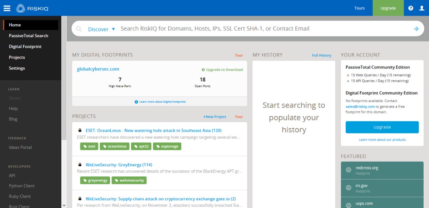Image resolution: width=429 pixels, height=208 pixels.
Task: Open the irs.gov featured footprint
Action: [x=382, y=188]
